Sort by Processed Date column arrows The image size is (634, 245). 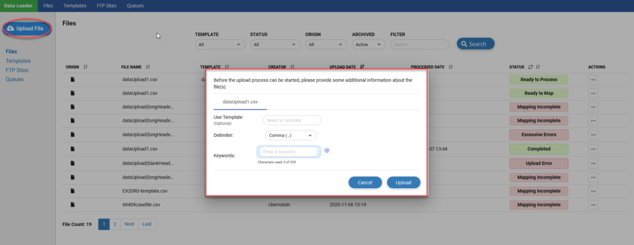tap(451, 67)
